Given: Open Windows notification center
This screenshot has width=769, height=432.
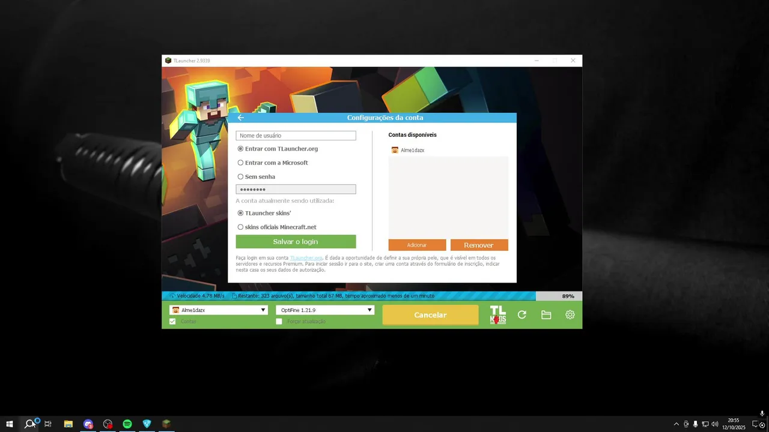Looking at the screenshot, I should tap(756, 424).
